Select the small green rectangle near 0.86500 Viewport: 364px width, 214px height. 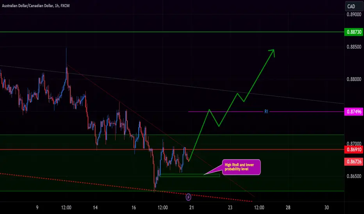click(x=190, y=175)
